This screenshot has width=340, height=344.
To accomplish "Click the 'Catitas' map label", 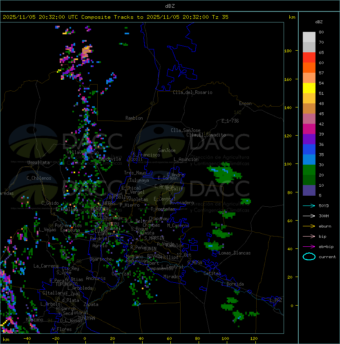I will point(212,273).
